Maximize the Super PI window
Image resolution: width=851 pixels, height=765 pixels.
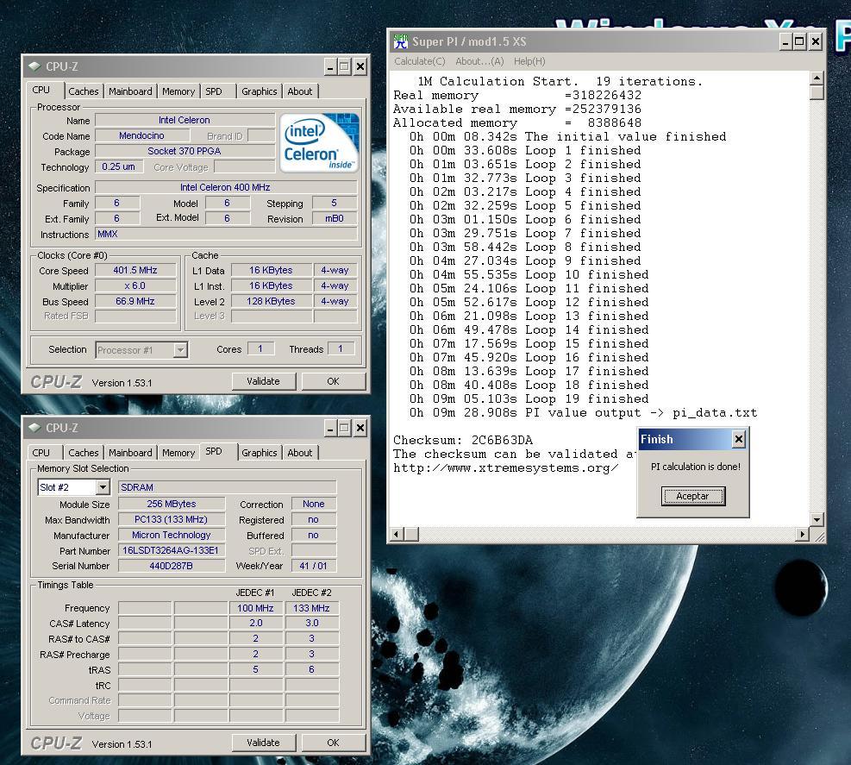pyautogui.click(x=799, y=41)
